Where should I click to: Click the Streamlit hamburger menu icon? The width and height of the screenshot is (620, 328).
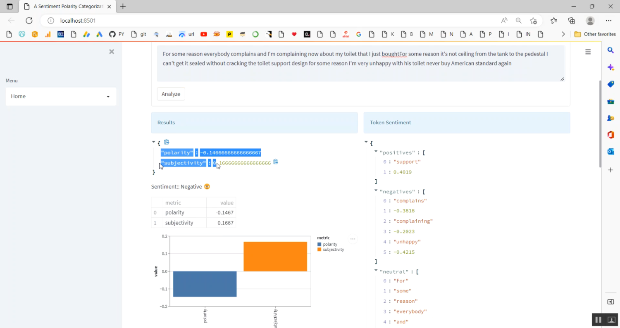[588, 52]
